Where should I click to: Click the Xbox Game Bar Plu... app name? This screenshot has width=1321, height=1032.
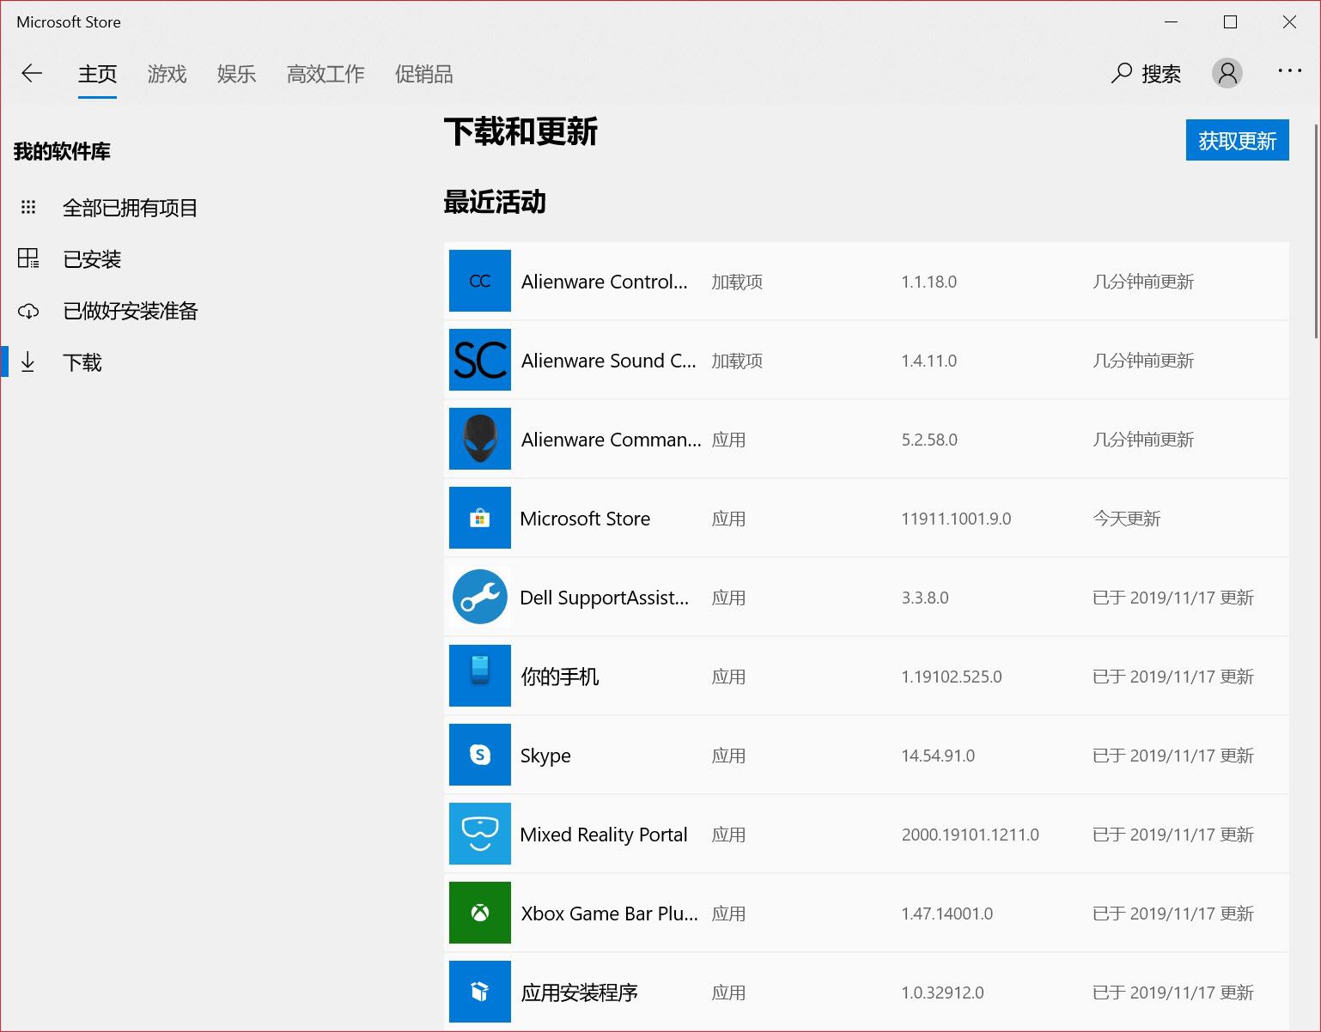610,914
